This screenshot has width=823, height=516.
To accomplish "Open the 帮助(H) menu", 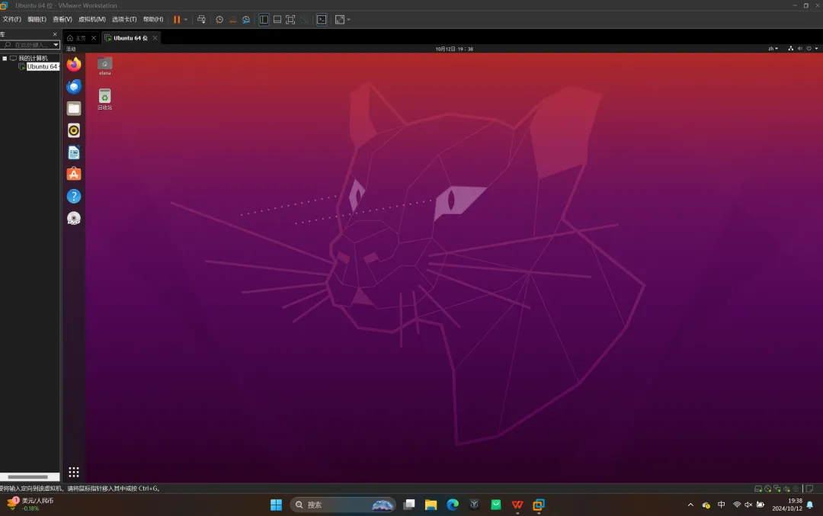I will 153,19.
